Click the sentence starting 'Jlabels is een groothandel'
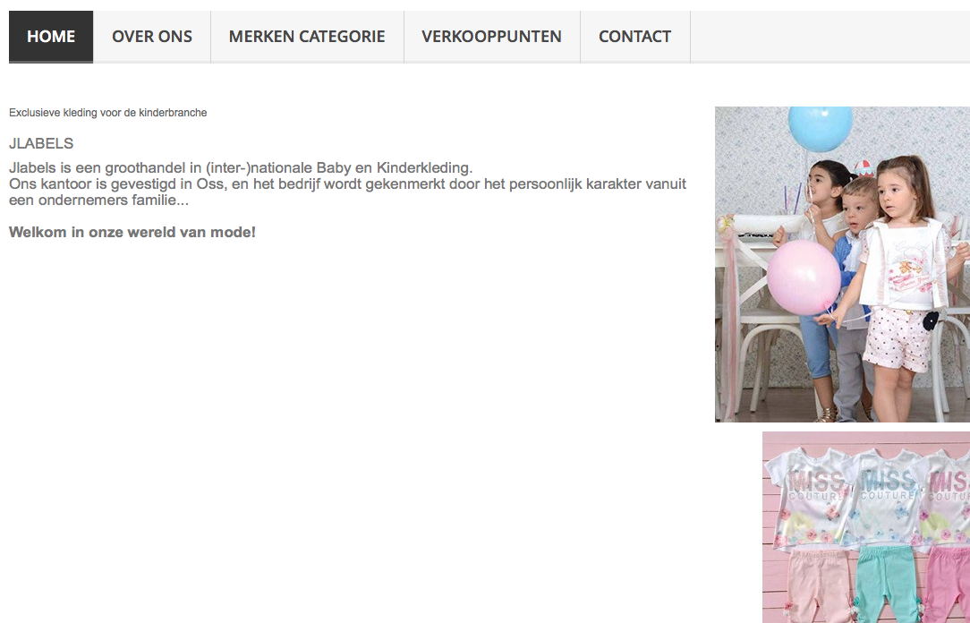Viewport: 970px width, 623px height. click(241, 167)
